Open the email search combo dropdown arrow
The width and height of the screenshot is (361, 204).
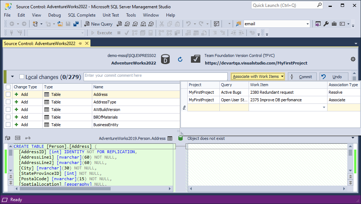307,24
